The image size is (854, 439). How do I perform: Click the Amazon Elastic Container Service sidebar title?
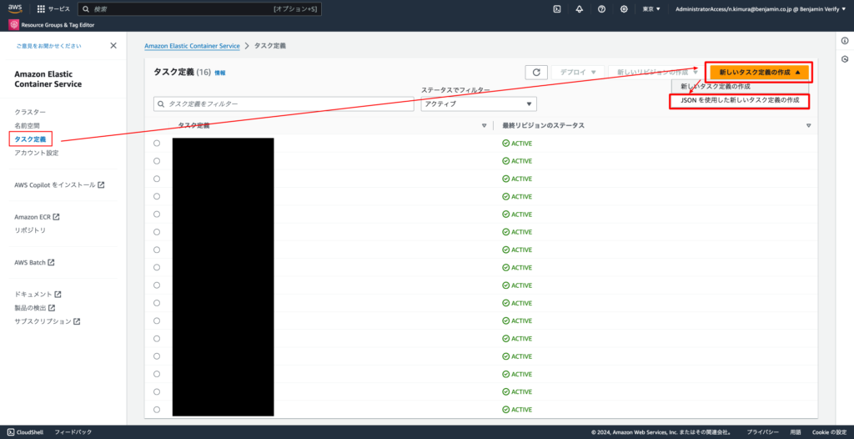pyautogui.click(x=48, y=79)
